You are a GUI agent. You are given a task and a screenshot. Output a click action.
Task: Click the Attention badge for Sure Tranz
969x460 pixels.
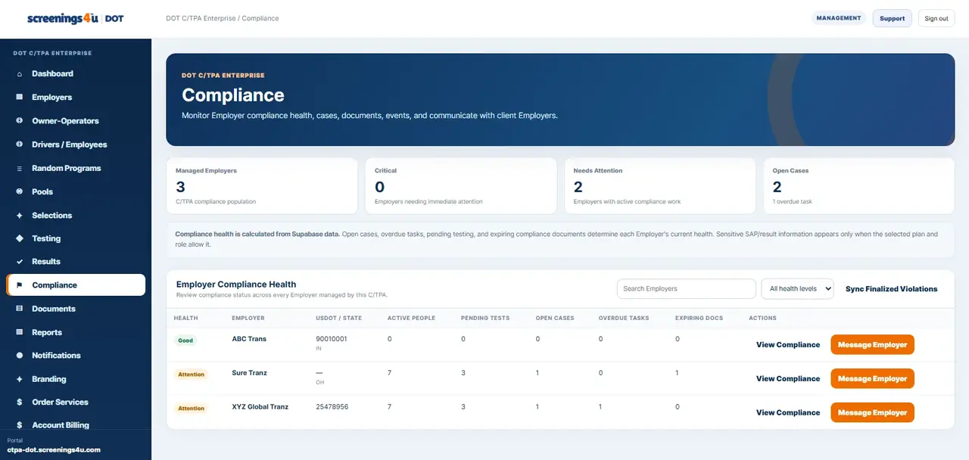click(x=191, y=375)
